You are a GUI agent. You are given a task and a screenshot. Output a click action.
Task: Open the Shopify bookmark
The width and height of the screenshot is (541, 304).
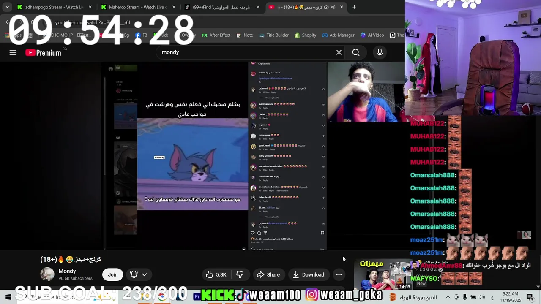(x=305, y=35)
